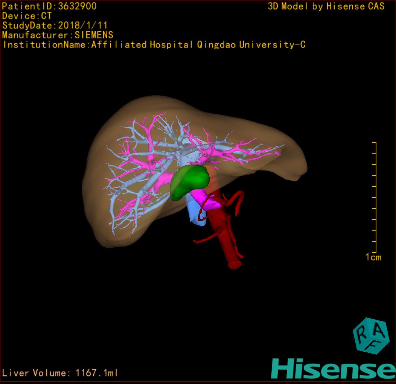The height and width of the screenshot is (384, 396).
Task: Click the 3D Model by Hisense CAS text
Action: tap(326, 6)
